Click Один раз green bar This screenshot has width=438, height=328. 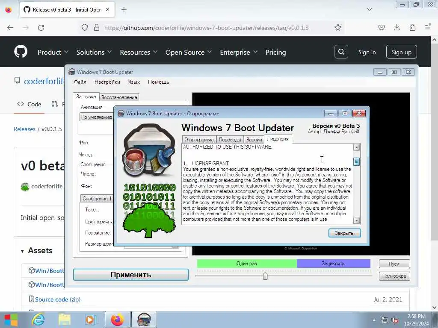point(247,263)
